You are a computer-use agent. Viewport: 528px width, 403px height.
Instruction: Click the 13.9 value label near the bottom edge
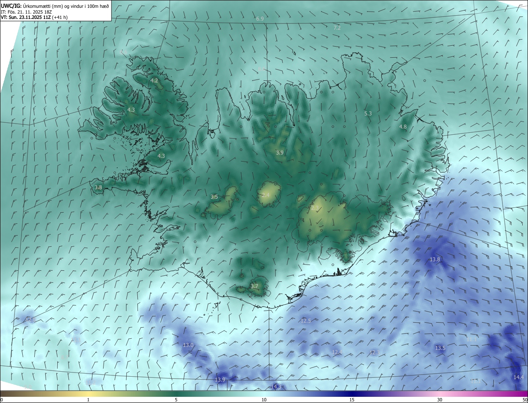(220, 380)
